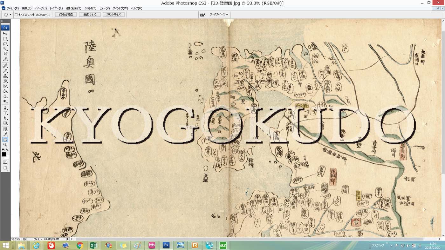Viewport: 445px width, 250px height.
Task: Open the ヘルプ(H) menu
Action: (137, 8)
